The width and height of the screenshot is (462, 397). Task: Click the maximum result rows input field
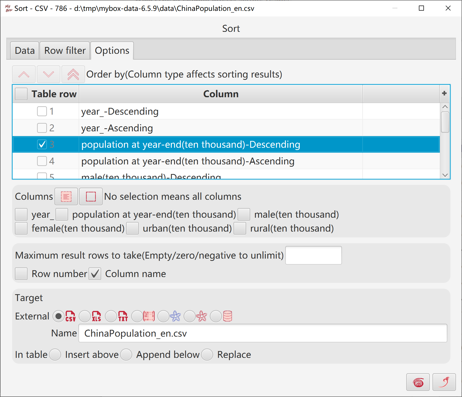313,255
